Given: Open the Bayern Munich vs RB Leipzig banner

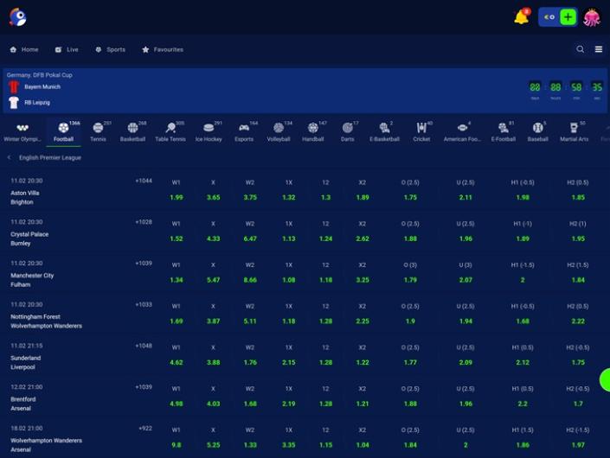Looking at the screenshot, I should point(260,91).
